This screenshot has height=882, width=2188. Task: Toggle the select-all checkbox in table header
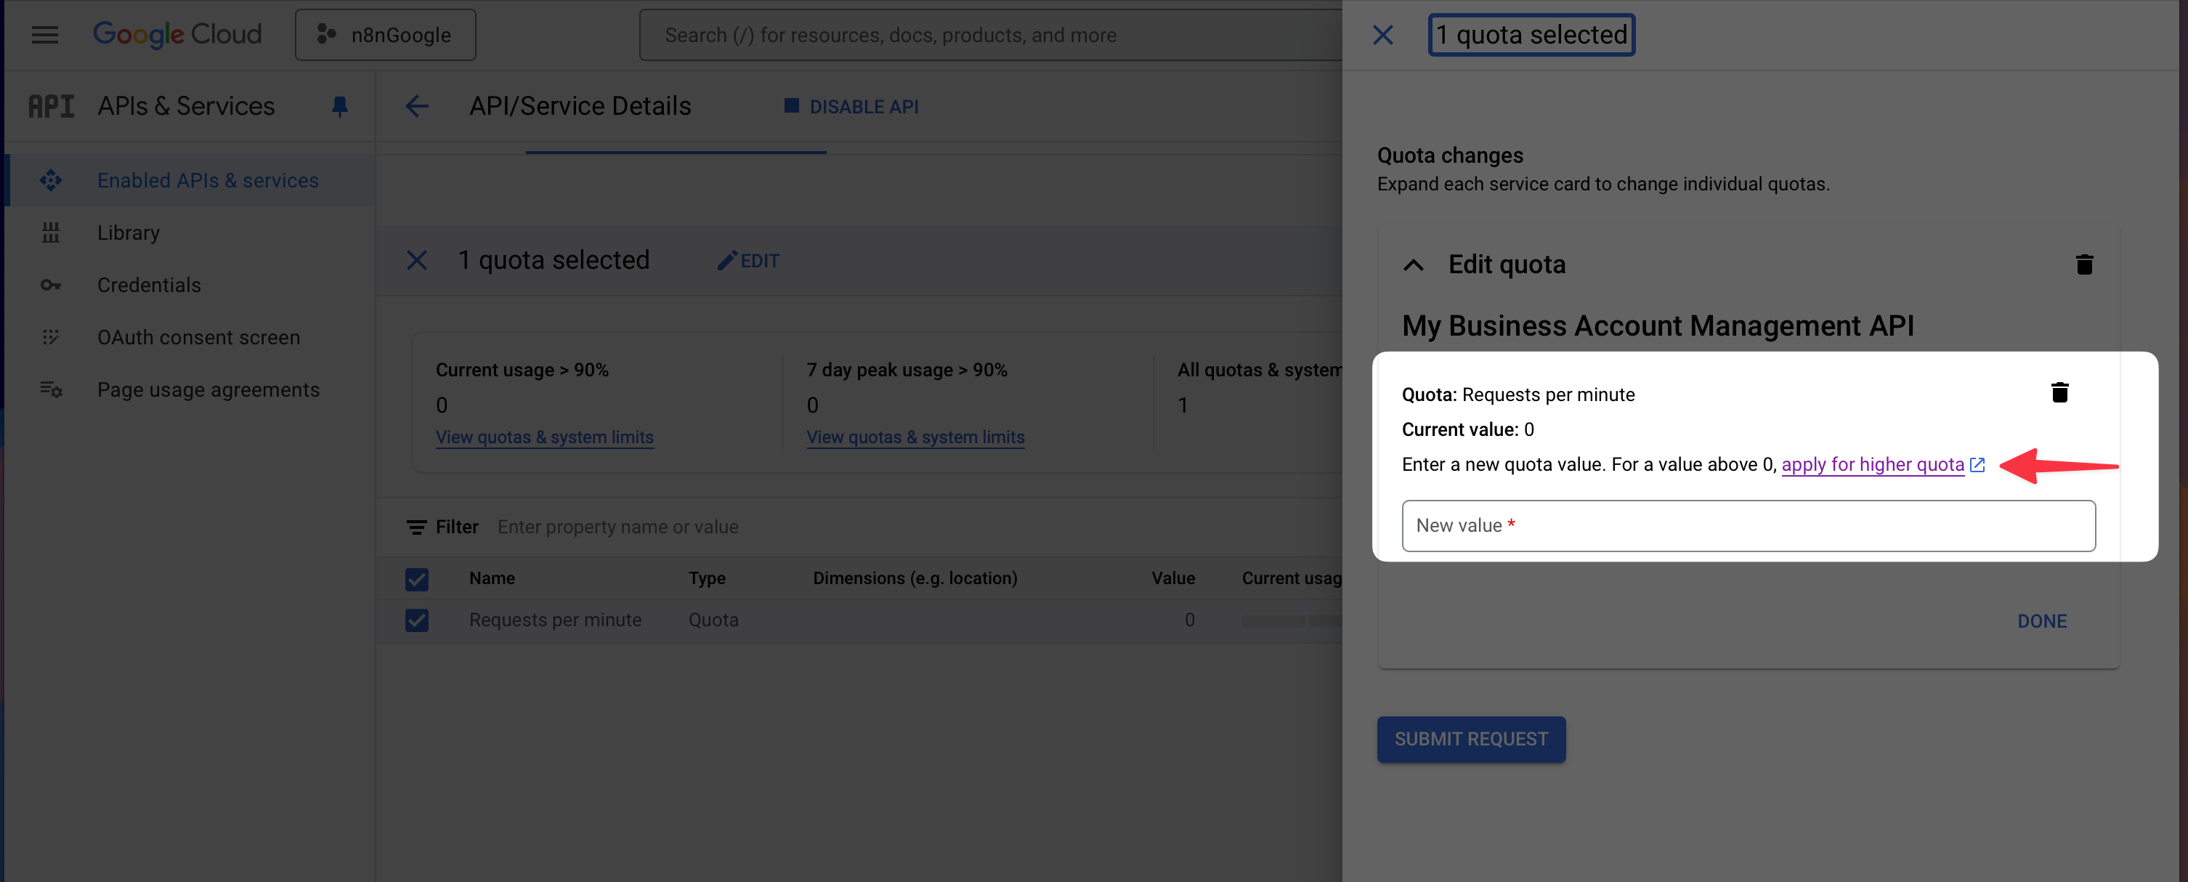(x=416, y=578)
